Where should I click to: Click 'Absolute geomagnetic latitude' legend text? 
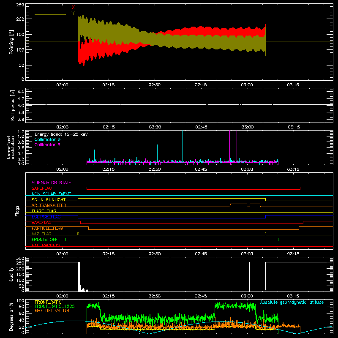click(x=292, y=302)
